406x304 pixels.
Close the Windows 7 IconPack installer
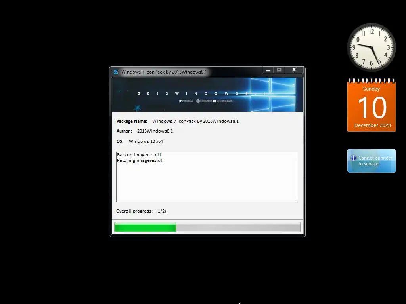point(294,70)
